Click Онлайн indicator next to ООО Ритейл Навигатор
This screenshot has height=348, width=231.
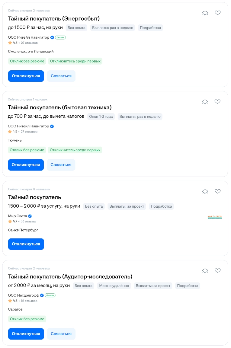coord(60,37)
